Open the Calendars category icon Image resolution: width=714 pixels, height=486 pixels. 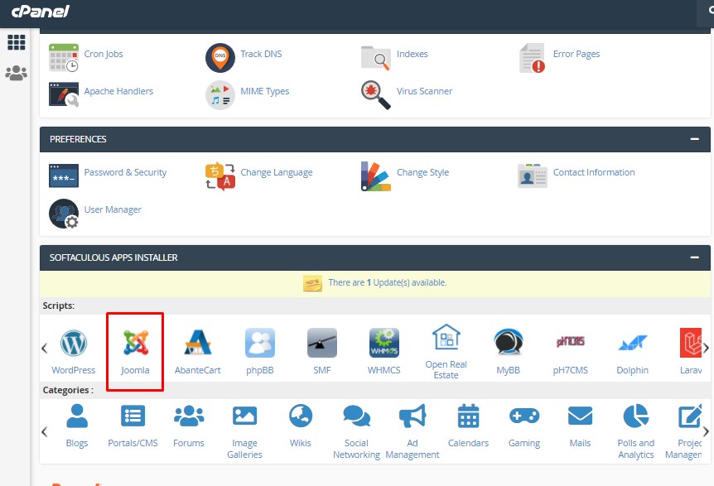(469, 416)
